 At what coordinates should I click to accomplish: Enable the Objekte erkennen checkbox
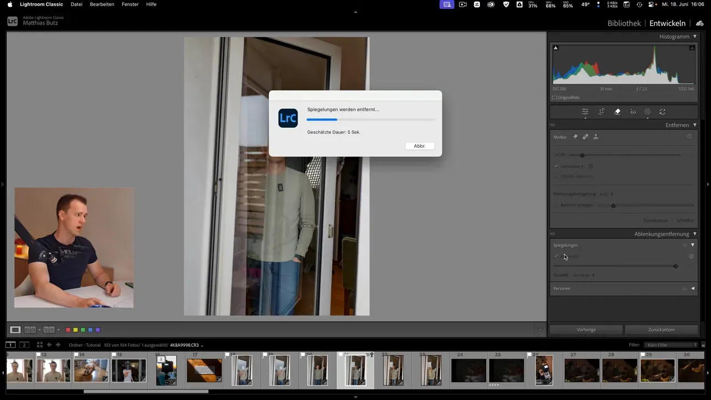556,176
